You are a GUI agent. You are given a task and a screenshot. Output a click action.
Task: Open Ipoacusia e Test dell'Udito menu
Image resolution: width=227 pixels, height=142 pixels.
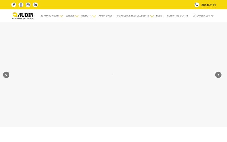133,16
